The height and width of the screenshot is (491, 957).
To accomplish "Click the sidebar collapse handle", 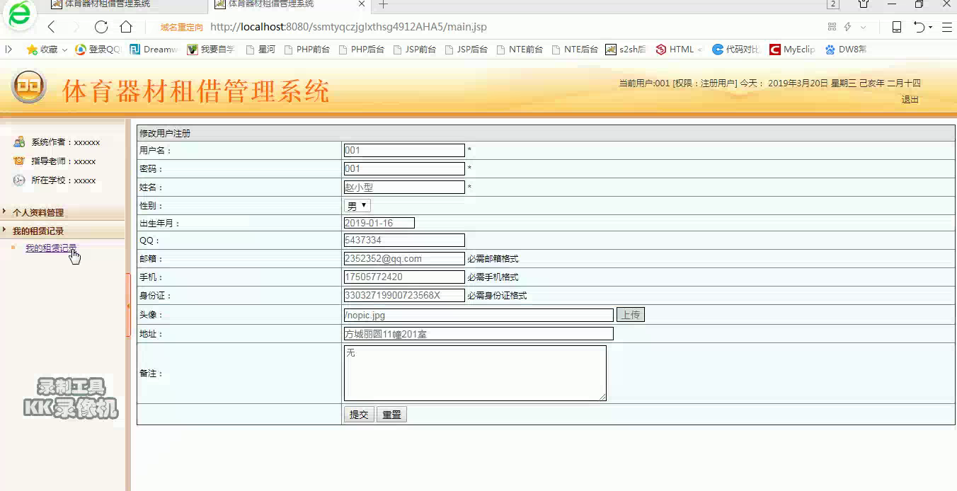I will click(128, 305).
